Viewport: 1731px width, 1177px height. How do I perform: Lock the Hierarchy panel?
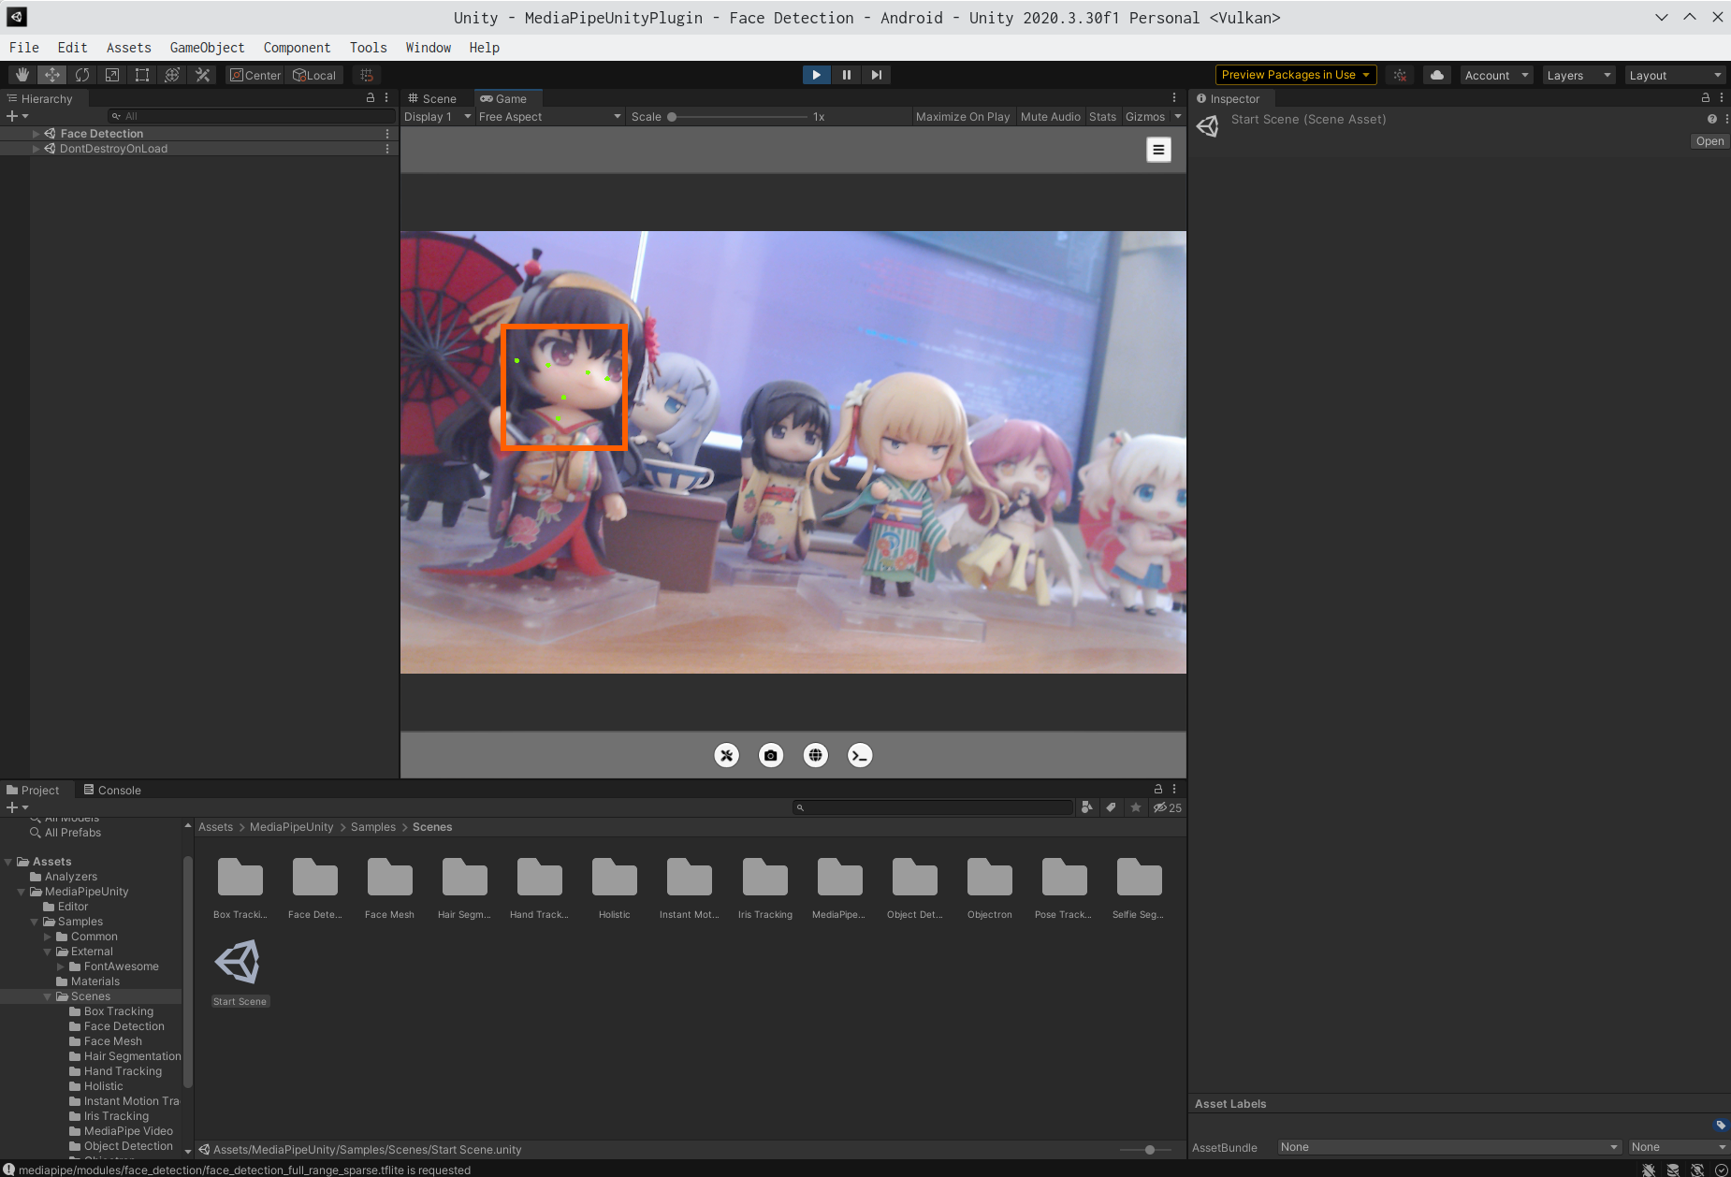click(x=371, y=97)
